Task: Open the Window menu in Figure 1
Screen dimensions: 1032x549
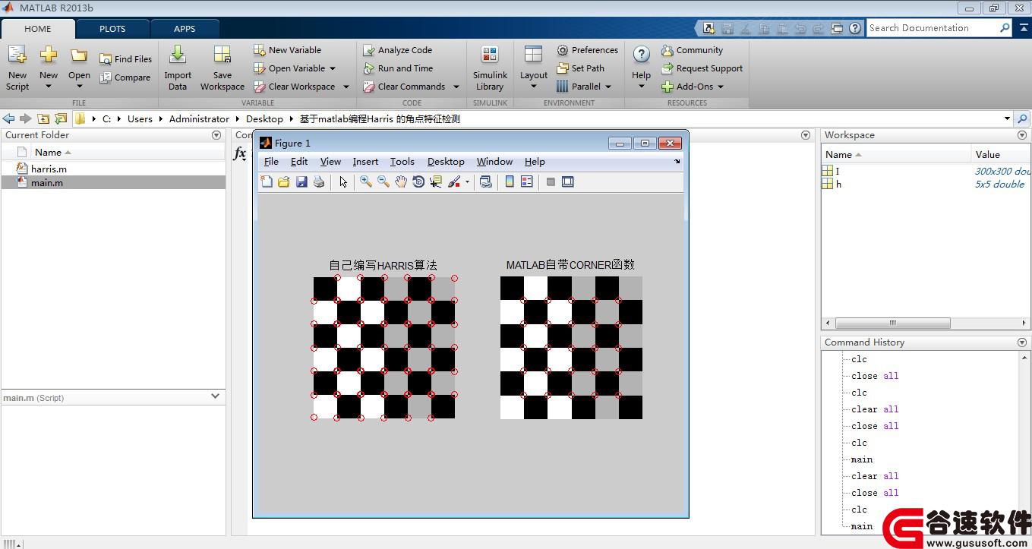Action: click(494, 162)
